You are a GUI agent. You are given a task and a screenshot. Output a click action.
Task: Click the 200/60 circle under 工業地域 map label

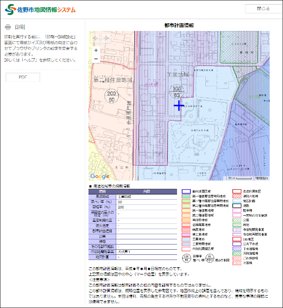pos(176,92)
